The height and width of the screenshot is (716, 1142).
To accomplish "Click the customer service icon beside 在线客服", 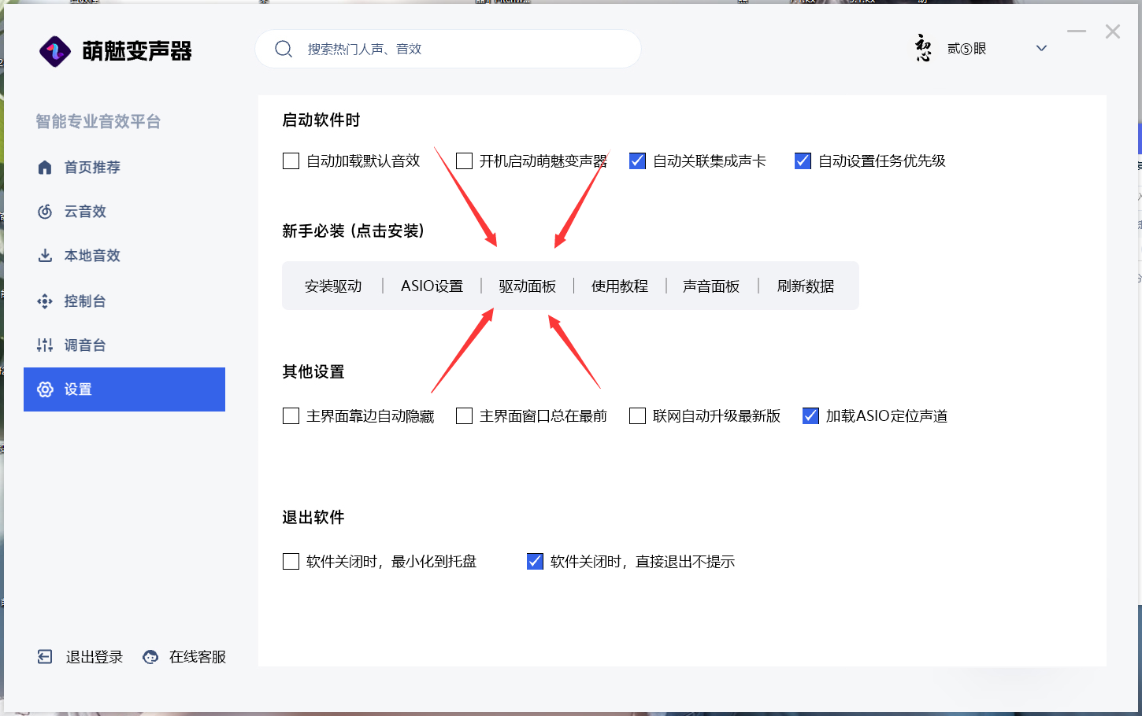I will click(150, 657).
